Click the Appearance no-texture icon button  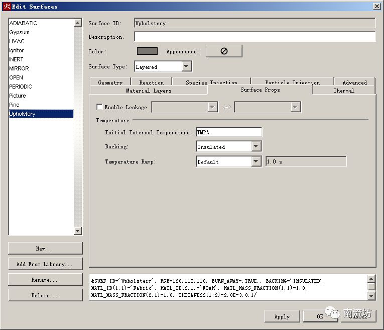point(224,51)
